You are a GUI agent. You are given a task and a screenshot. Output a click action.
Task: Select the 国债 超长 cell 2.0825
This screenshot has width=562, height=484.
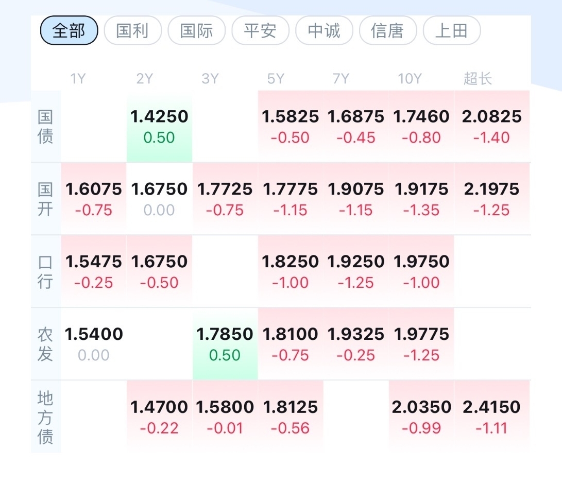[x=491, y=126]
